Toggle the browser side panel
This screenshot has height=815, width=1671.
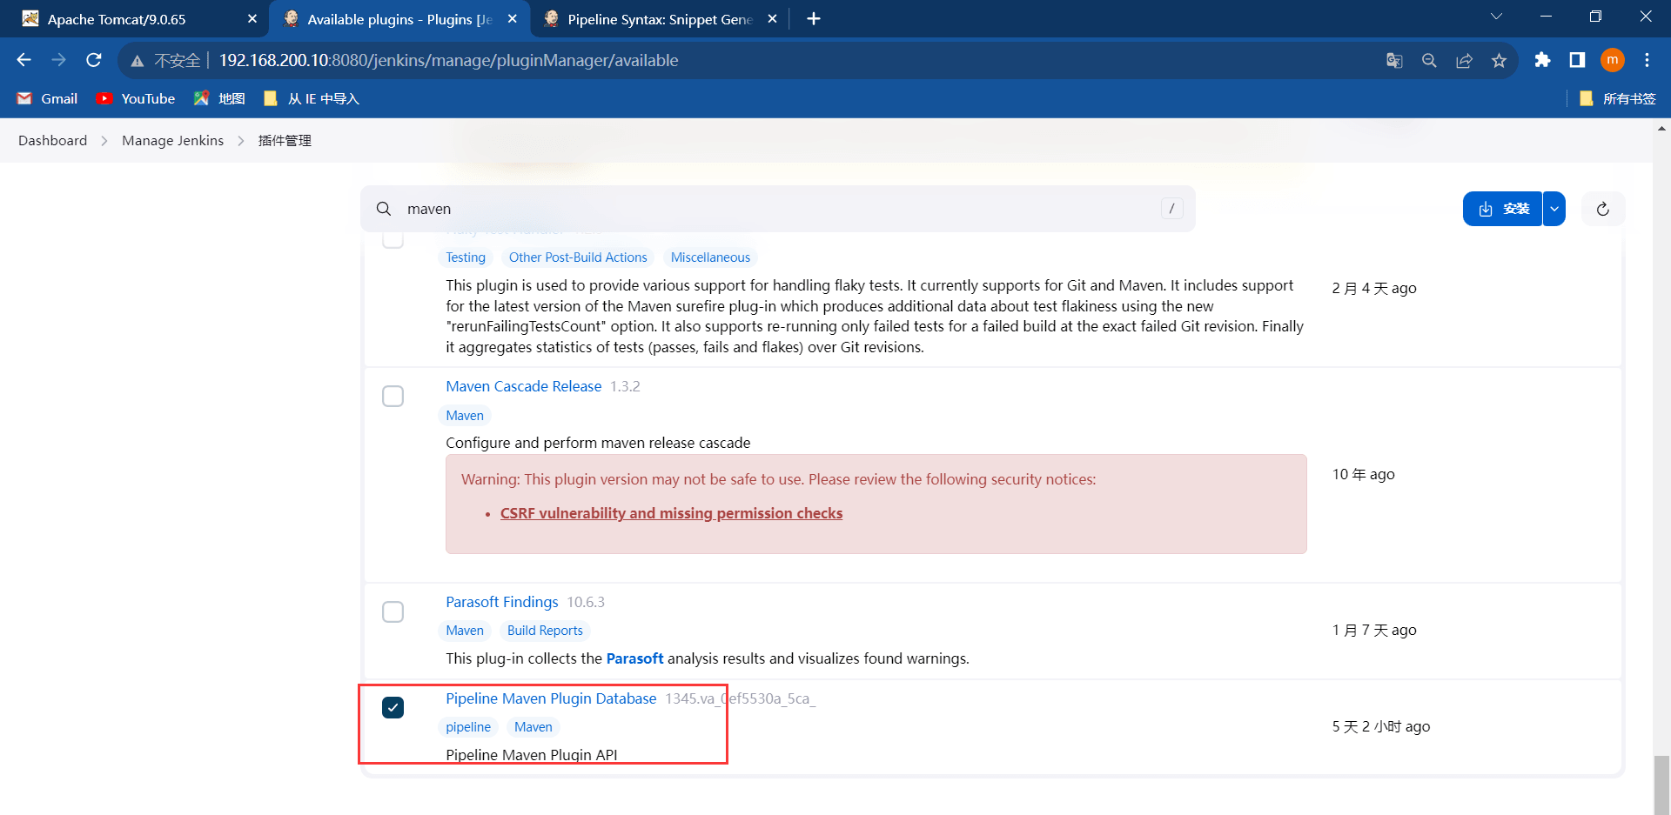1577,60
